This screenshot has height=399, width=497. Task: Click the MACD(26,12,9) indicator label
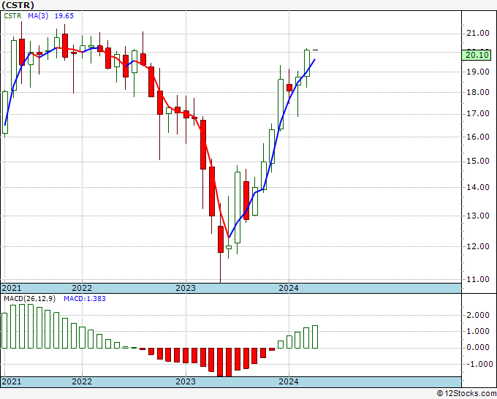point(30,299)
